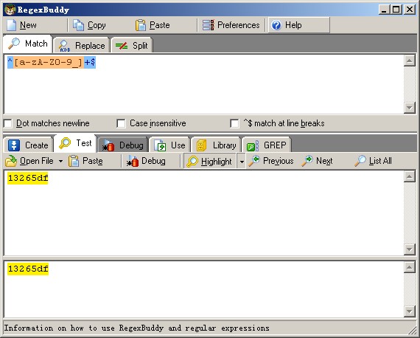Expand the Open File dropdown arrow

pyautogui.click(x=61, y=161)
